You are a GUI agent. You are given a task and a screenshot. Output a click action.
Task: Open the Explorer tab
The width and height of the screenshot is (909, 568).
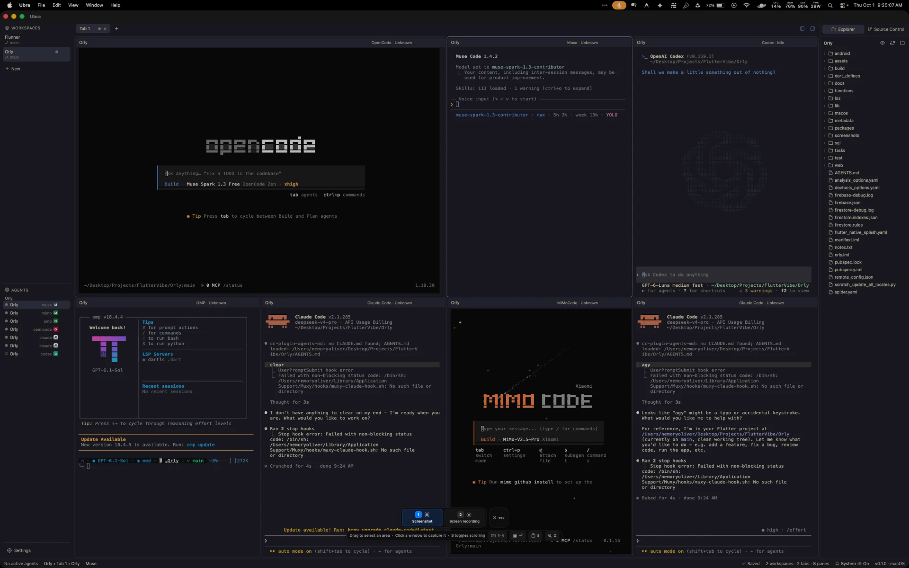click(843, 29)
